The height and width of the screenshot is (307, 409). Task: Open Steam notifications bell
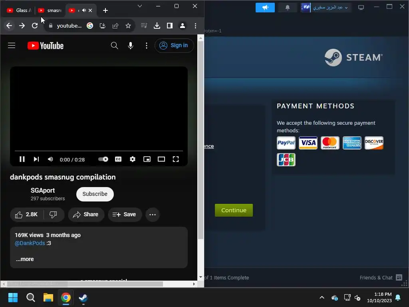click(x=288, y=7)
